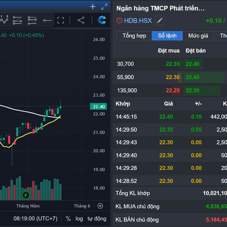Choose the wave pattern tool labeled 1 5
This screenshot has width=227, height=227.
[4, 19]
